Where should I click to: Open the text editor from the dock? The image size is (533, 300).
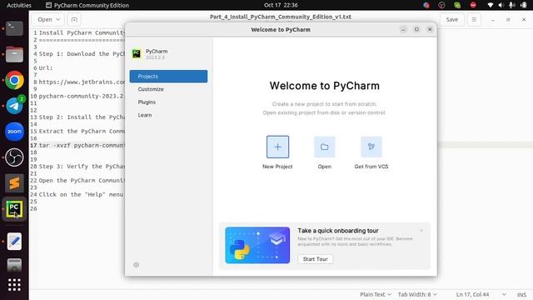coord(14,242)
